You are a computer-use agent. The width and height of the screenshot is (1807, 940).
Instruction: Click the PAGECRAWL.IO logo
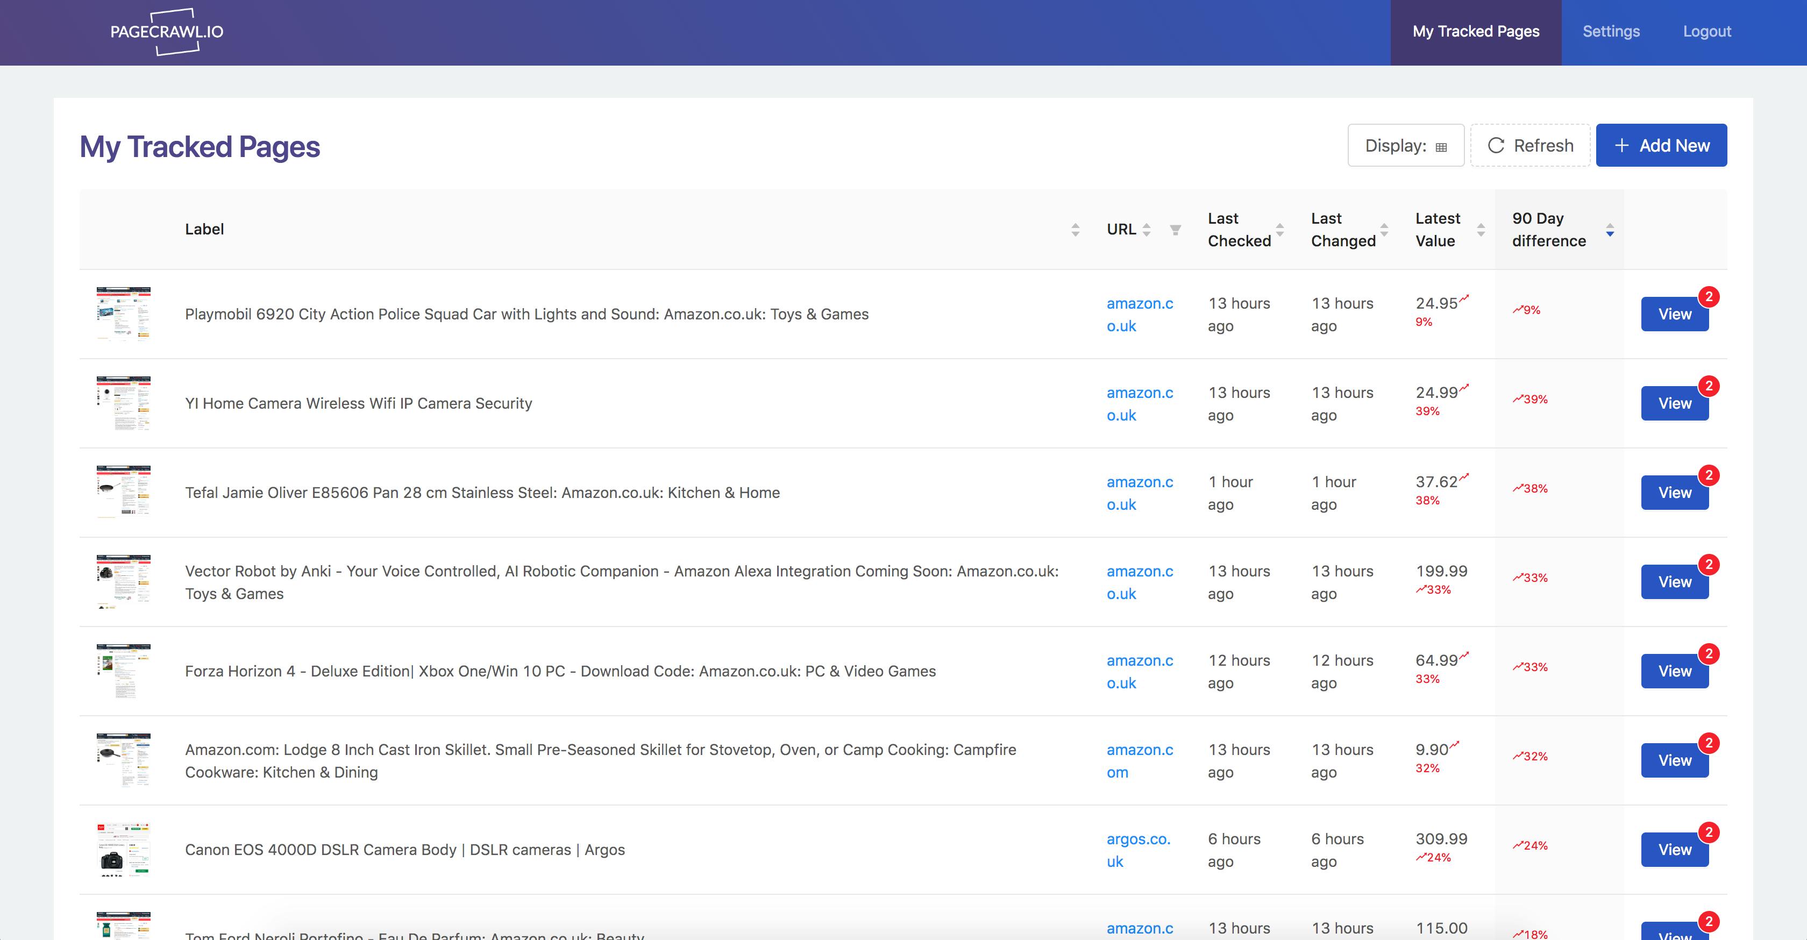[167, 32]
